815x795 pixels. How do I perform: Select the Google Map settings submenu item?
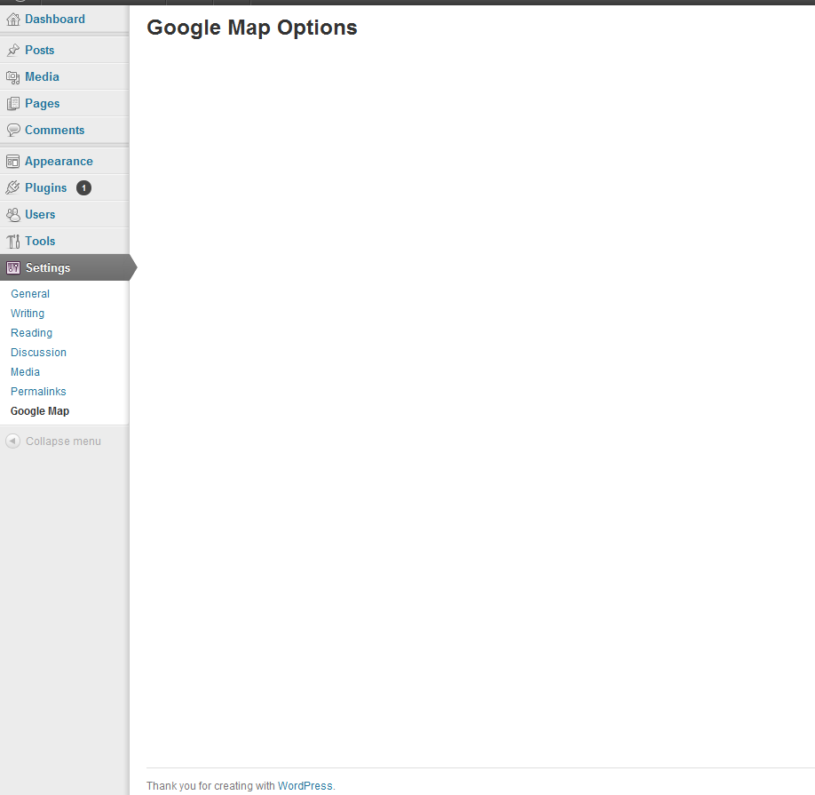pos(40,411)
